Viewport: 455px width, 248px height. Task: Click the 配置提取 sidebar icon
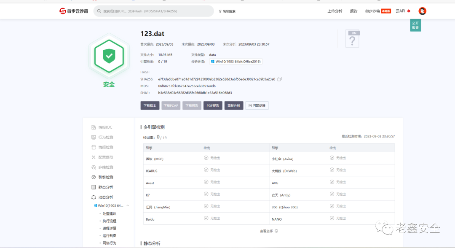94,157
